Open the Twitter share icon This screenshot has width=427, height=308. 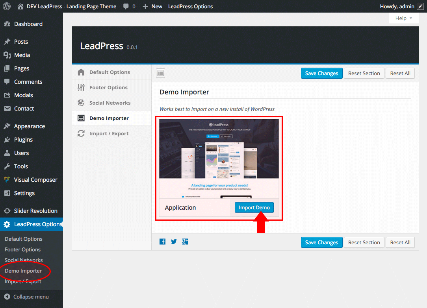click(174, 242)
